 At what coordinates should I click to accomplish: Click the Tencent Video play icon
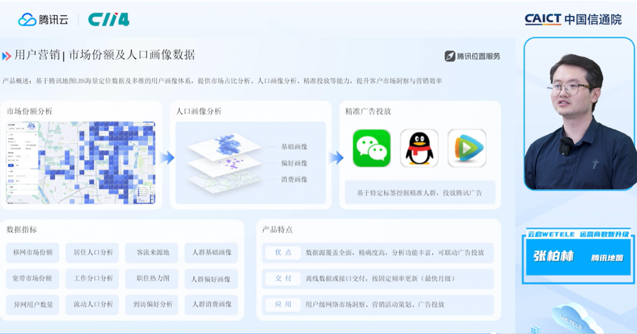tap(467, 148)
